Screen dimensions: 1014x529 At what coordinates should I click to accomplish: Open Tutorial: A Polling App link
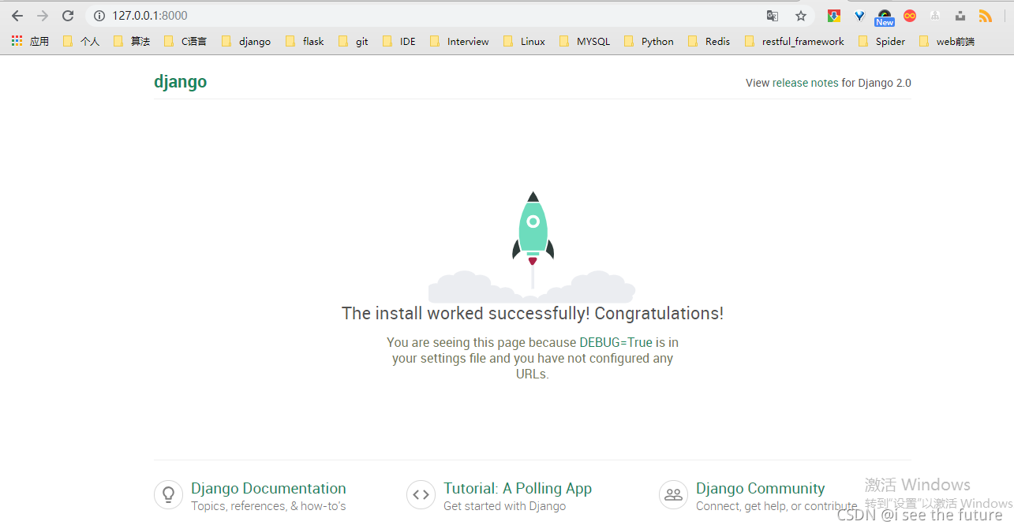coord(518,488)
